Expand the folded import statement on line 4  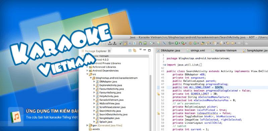pos(165,65)
